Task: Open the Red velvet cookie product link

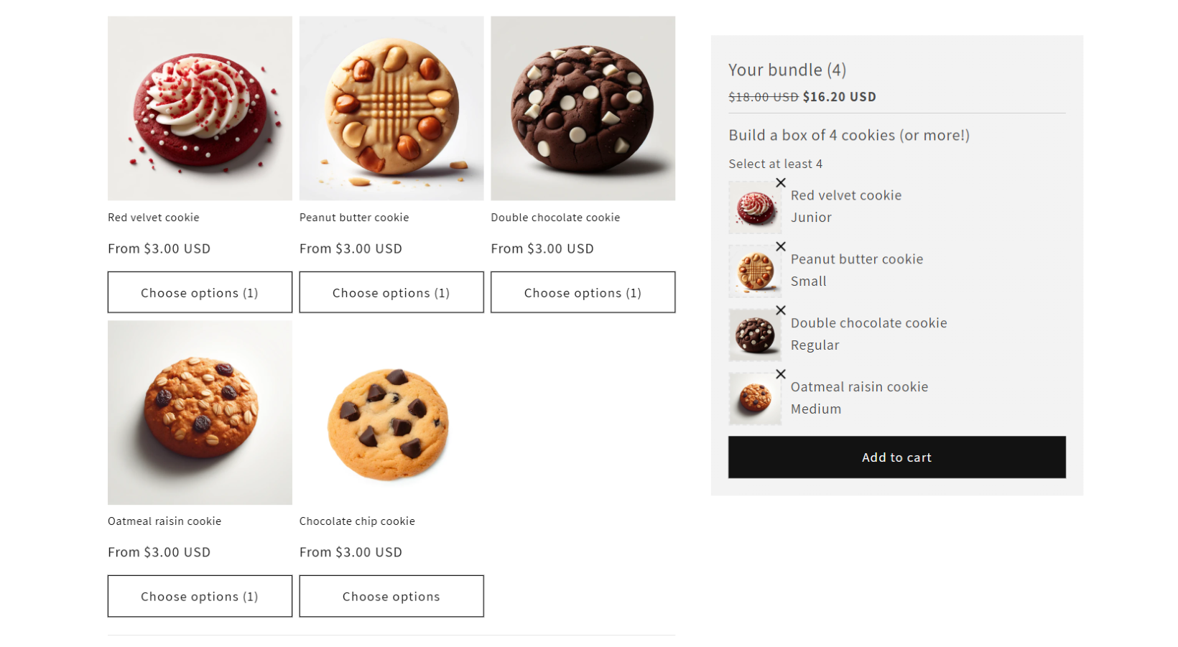Action: tap(153, 217)
